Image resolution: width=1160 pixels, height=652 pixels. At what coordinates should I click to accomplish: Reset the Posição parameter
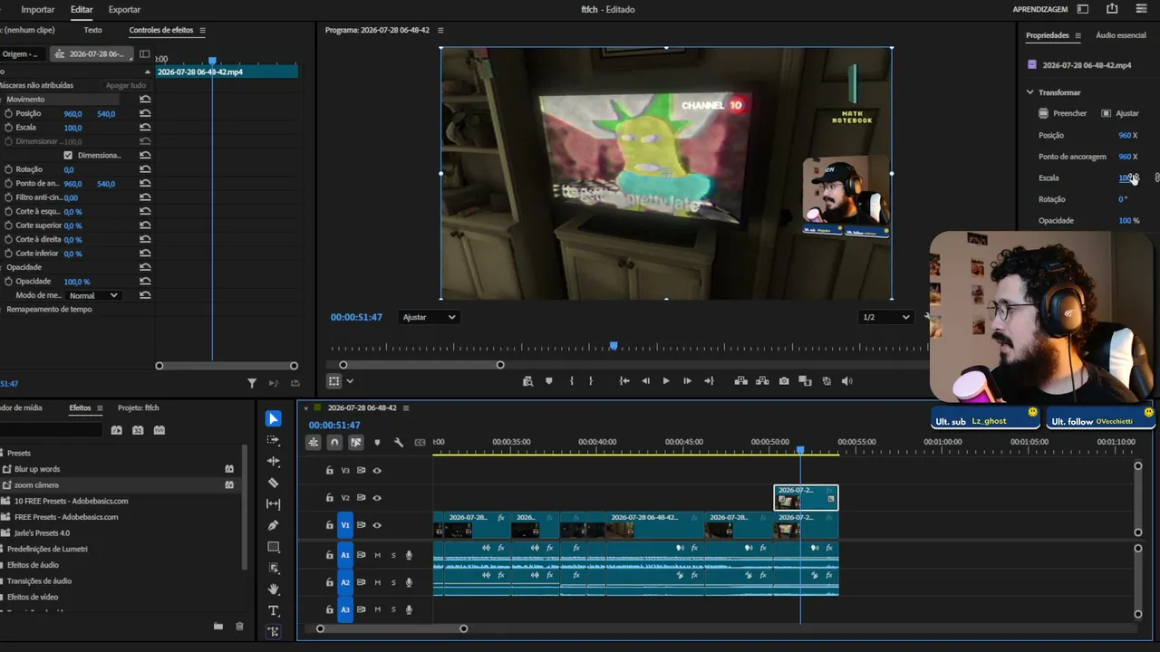(x=145, y=113)
